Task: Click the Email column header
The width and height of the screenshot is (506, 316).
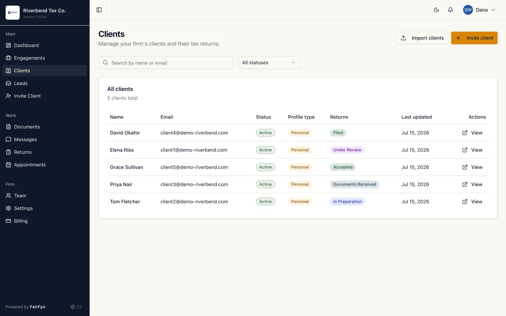Action: click(167, 117)
